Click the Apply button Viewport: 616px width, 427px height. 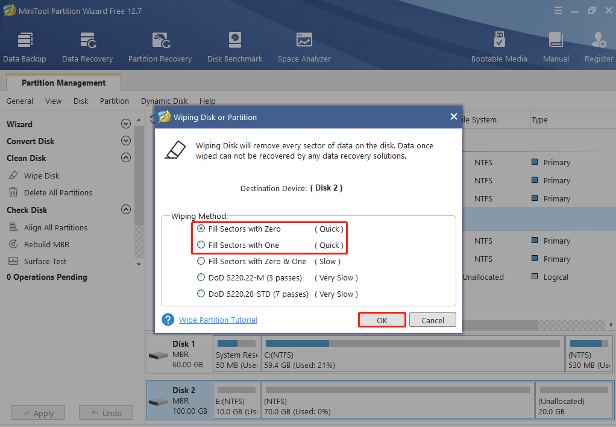[38, 413]
